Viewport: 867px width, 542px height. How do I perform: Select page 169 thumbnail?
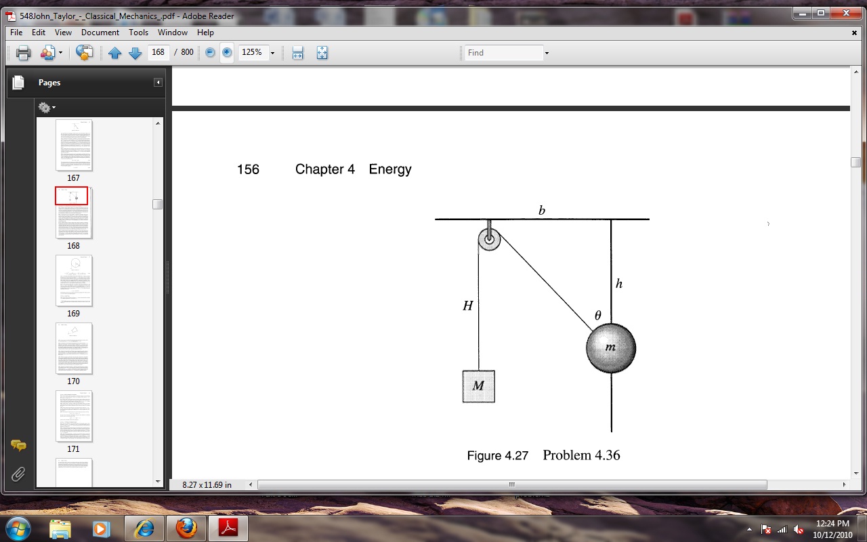(73, 281)
